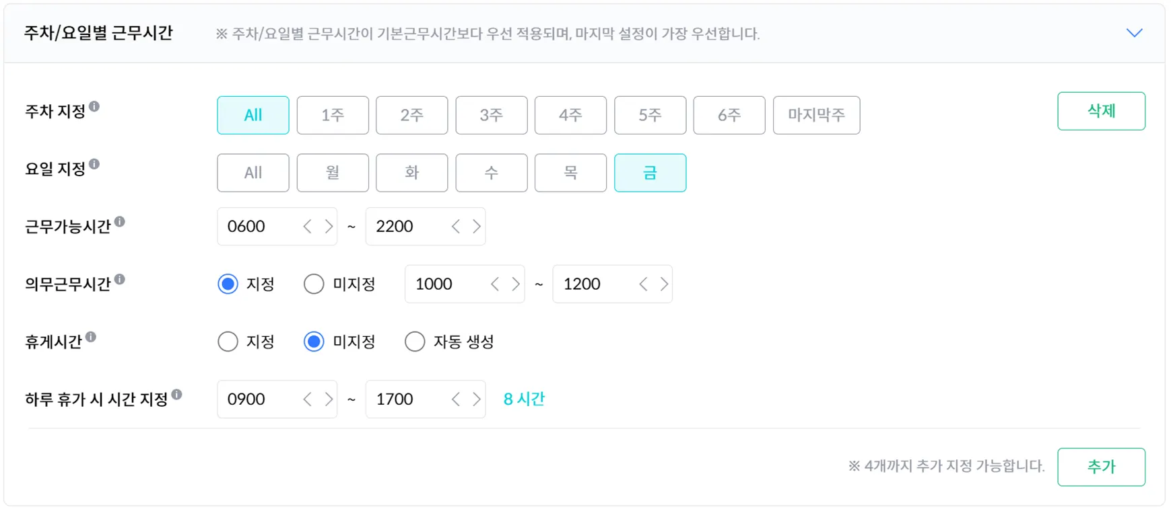Collapse the 주차/요일별 근무시간 section chevron
This screenshot has height=511, width=1171.
[x=1134, y=33]
